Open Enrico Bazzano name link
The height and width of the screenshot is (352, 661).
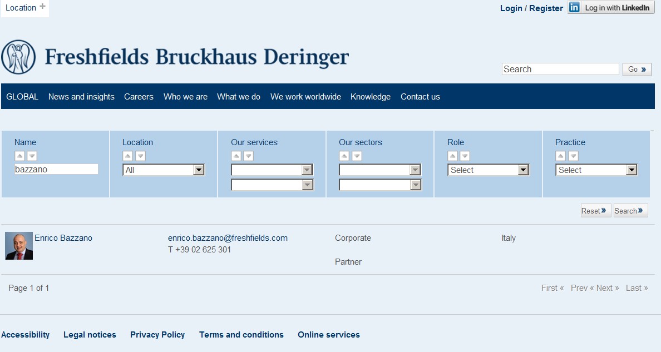click(x=63, y=238)
